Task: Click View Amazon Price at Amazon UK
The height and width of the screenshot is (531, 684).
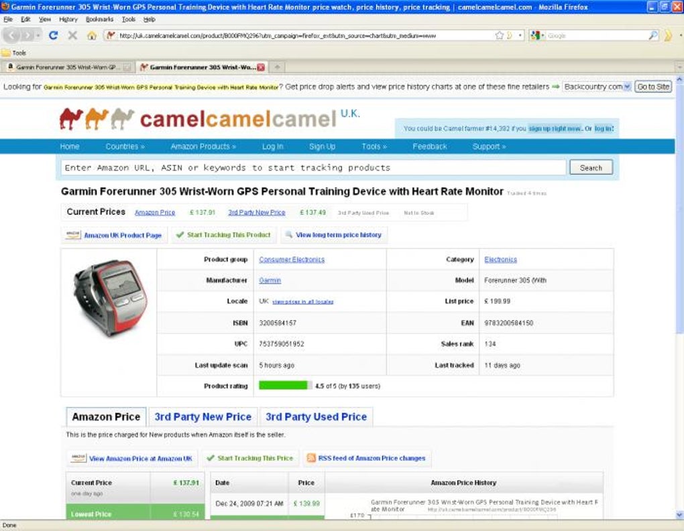Action: coord(131,458)
